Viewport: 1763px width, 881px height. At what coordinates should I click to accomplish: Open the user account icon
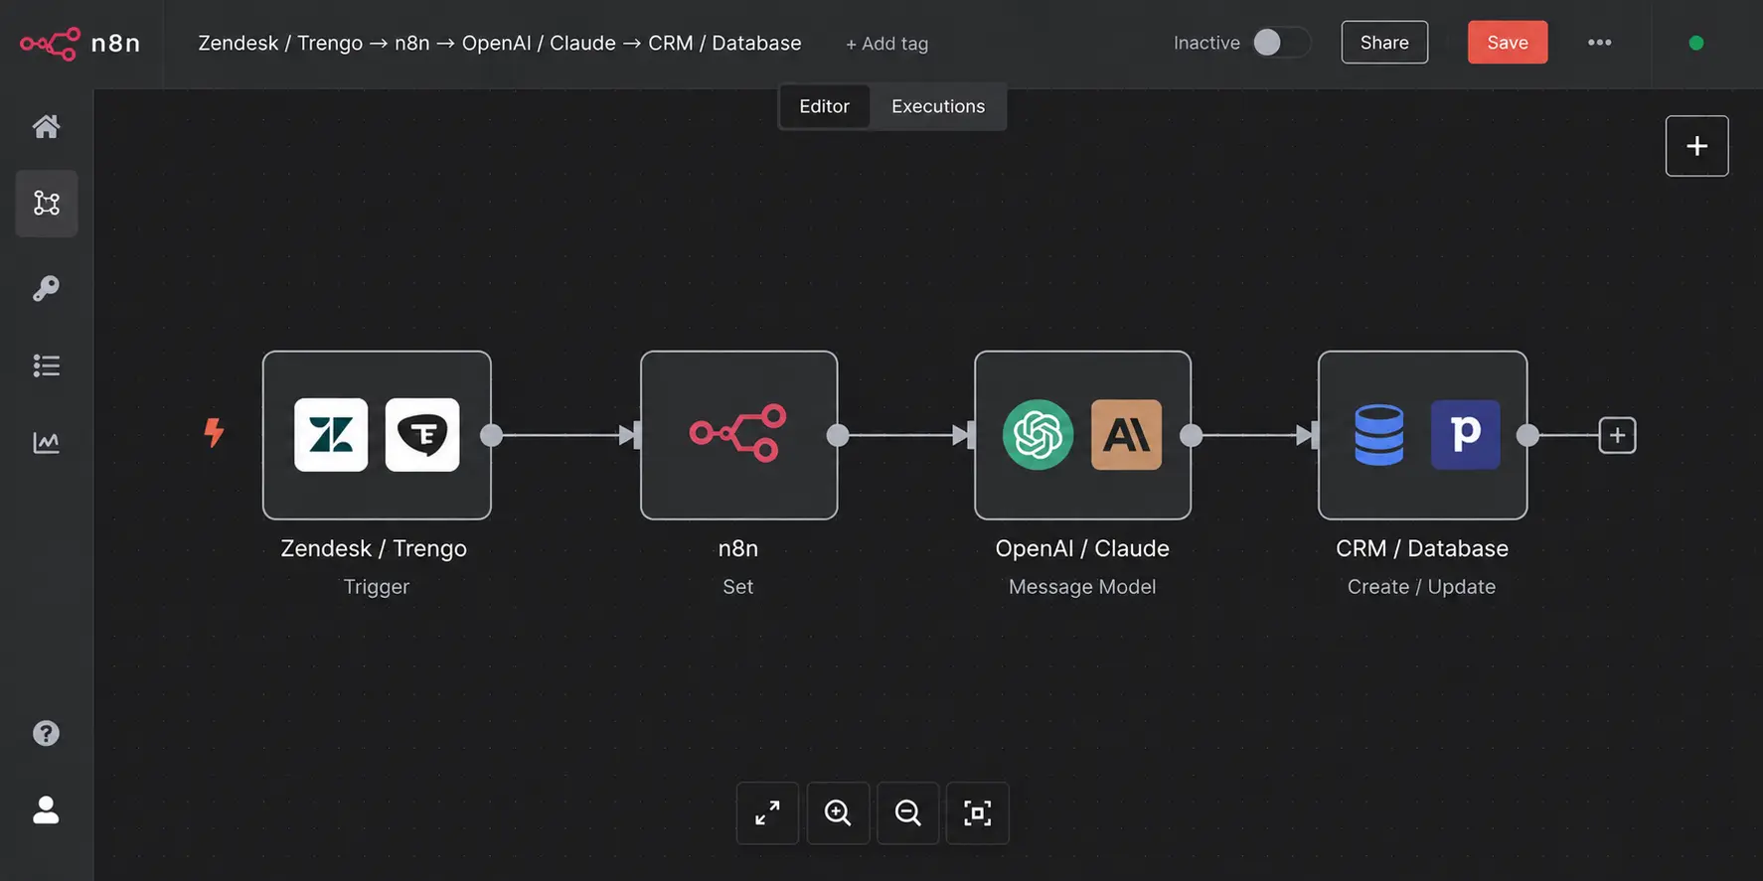[x=46, y=810]
